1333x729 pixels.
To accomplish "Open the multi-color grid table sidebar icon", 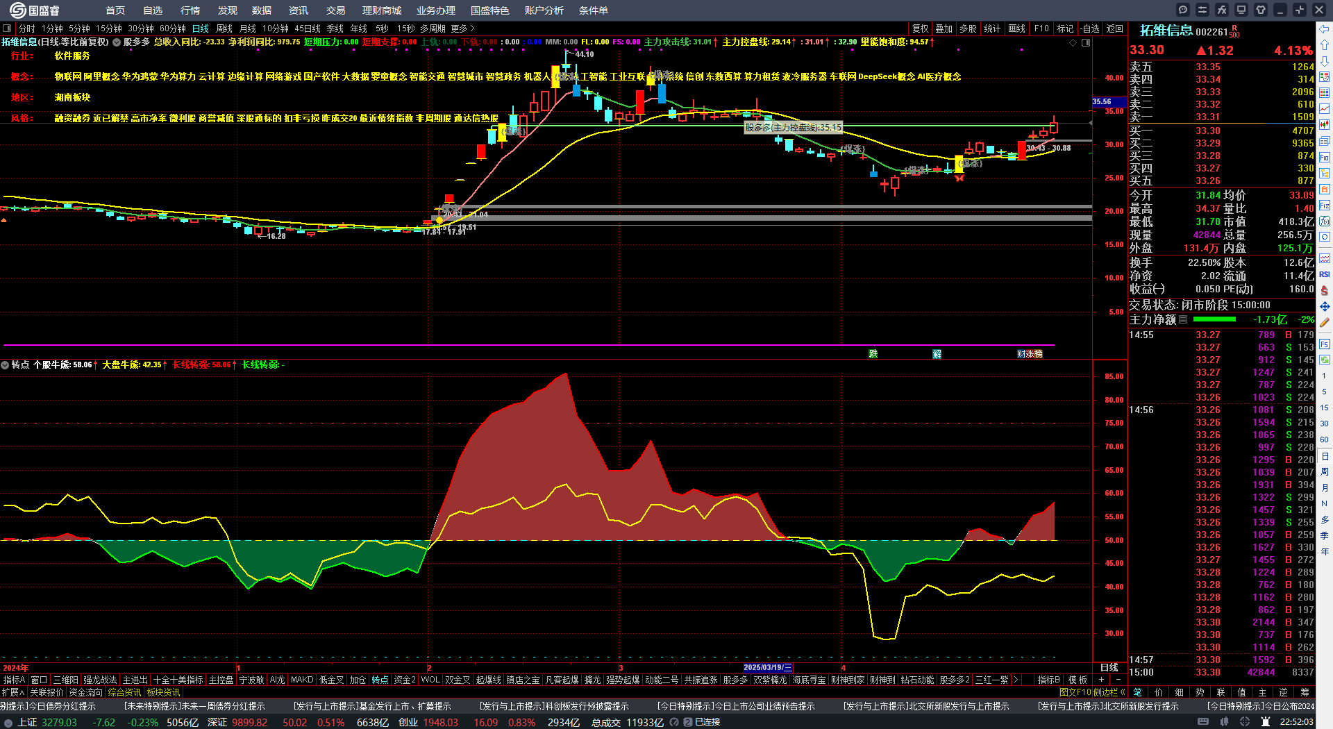I will pos(1325,93).
